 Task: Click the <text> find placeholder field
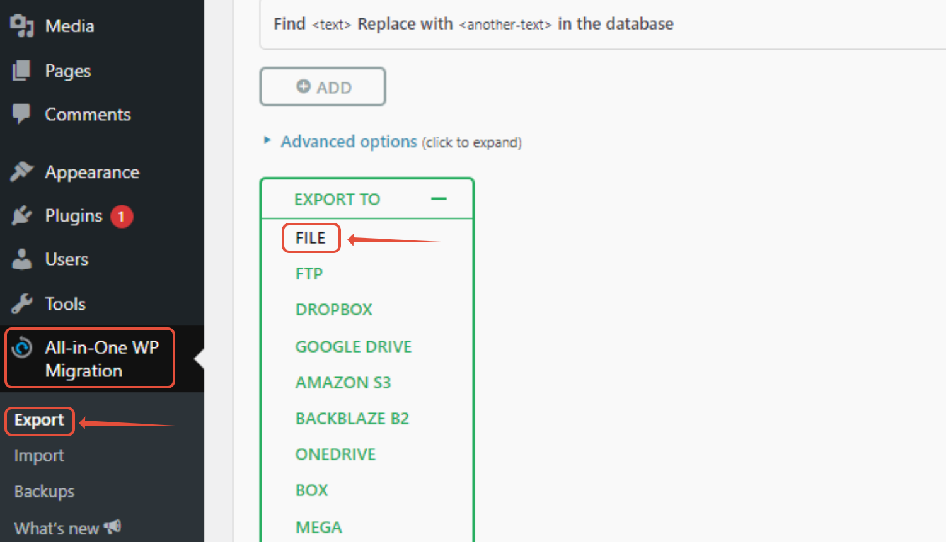click(332, 25)
